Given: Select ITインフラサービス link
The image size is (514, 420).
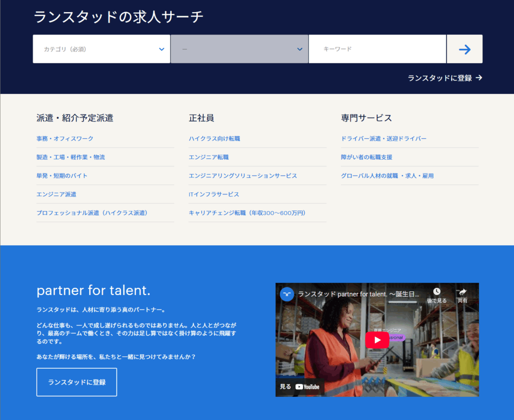Looking at the screenshot, I should coord(214,194).
